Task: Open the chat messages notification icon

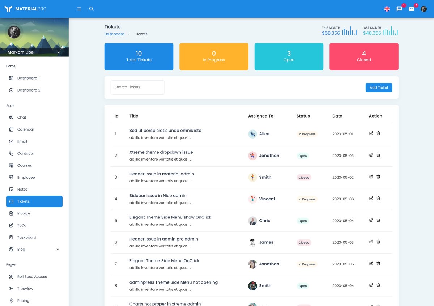Action: [399, 9]
